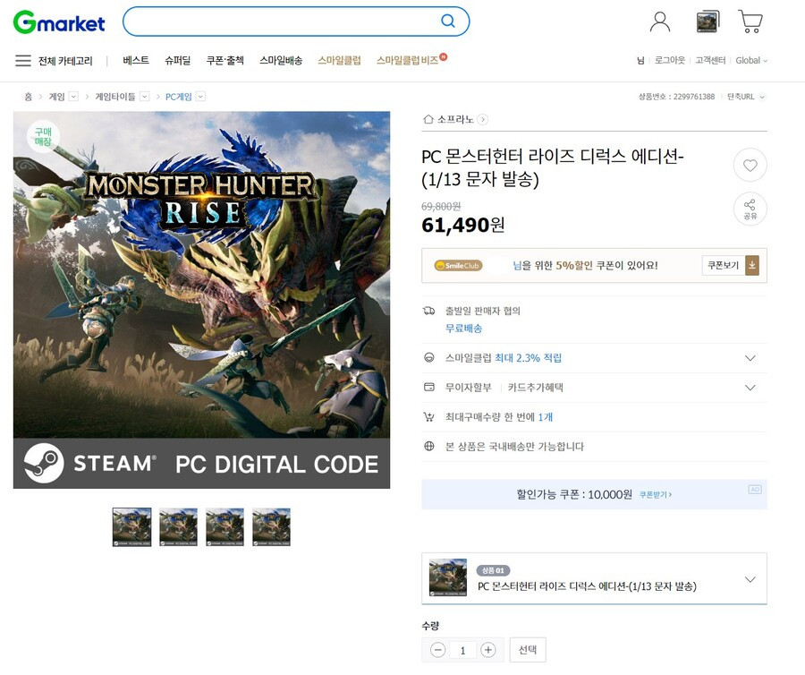Decrease quantity with minus button
This screenshot has width=805, height=675.
pos(437,650)
